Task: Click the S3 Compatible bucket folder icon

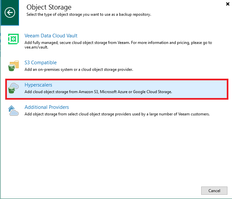Action: click(x=13, y=66)
